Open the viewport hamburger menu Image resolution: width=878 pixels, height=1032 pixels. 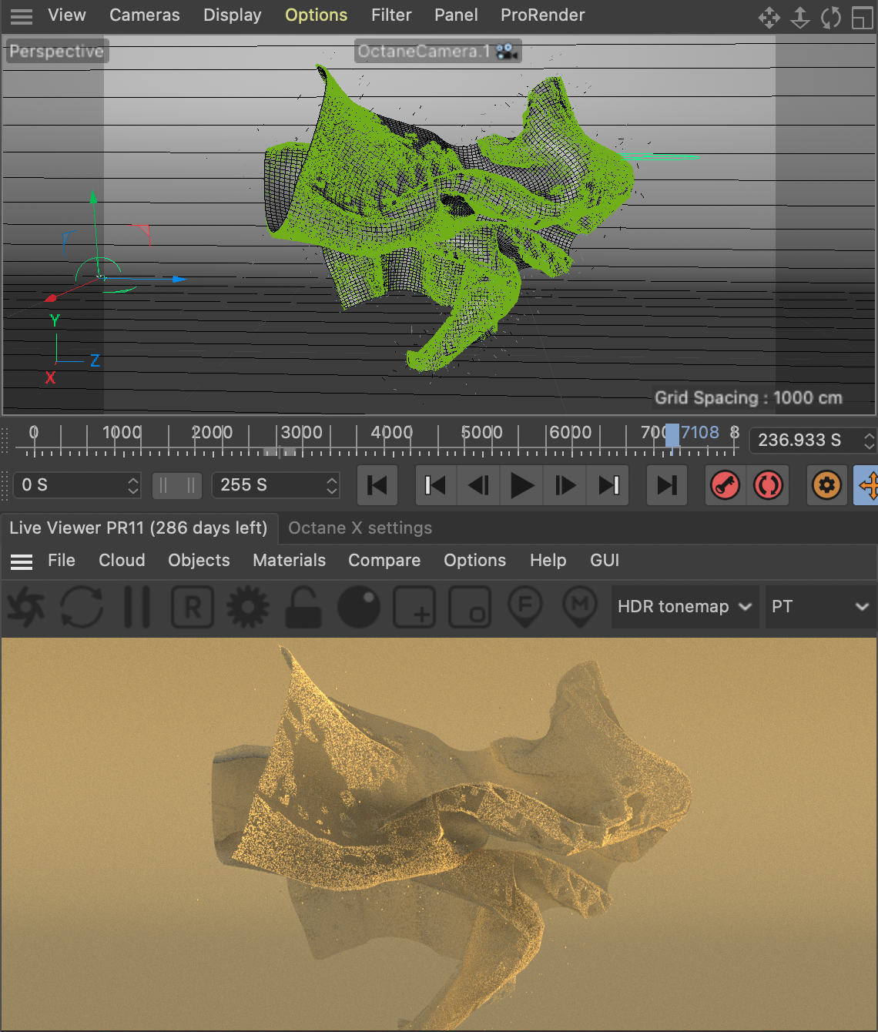[22, 16]
